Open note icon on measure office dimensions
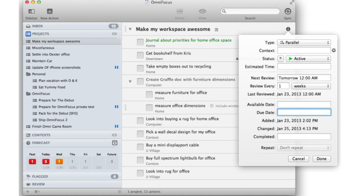The image size is (360, 196). coord(212,106)
